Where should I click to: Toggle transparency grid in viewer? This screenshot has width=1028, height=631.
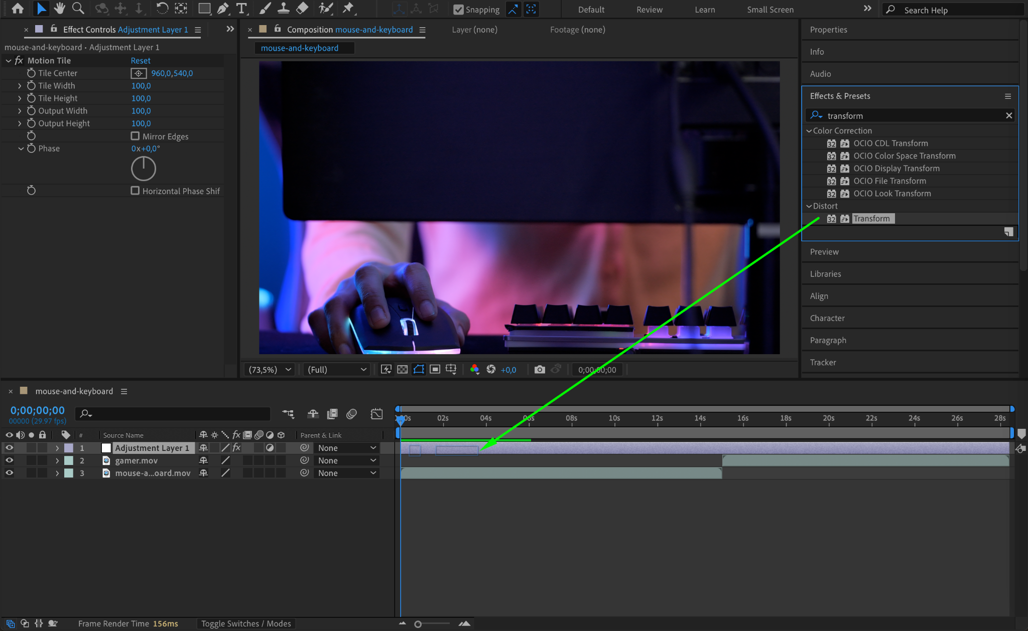(x=402, y=370)
